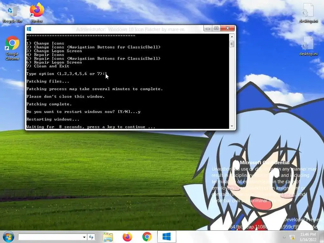Viewport: 324px width, 243px height.
Task: Click 'Please don't close this window.' text
Action: 65,97
